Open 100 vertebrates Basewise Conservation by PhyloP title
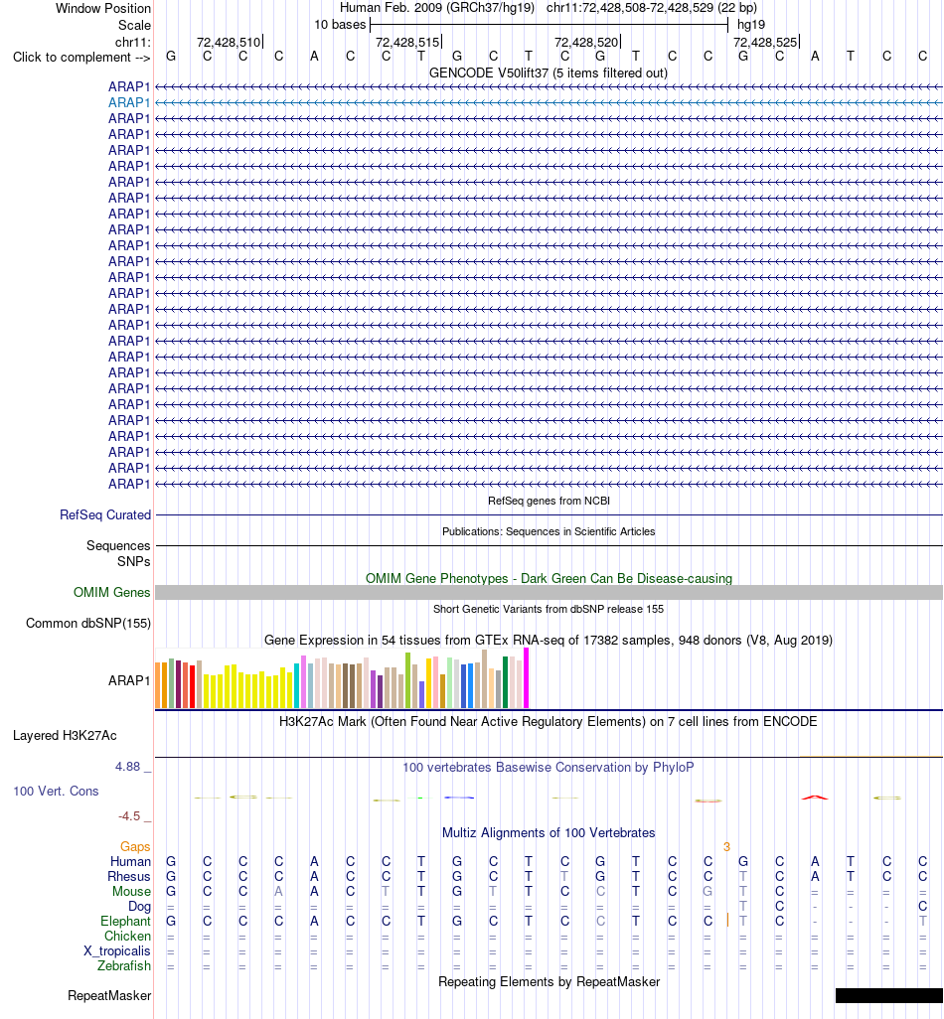The width and height of the screenshot is (944, 1019). coord(549,767)
